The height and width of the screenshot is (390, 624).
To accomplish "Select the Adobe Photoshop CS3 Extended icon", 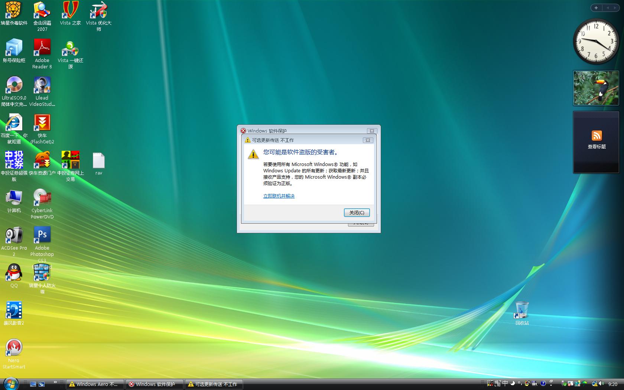I will pyautogui.click(x=42, y=248).
